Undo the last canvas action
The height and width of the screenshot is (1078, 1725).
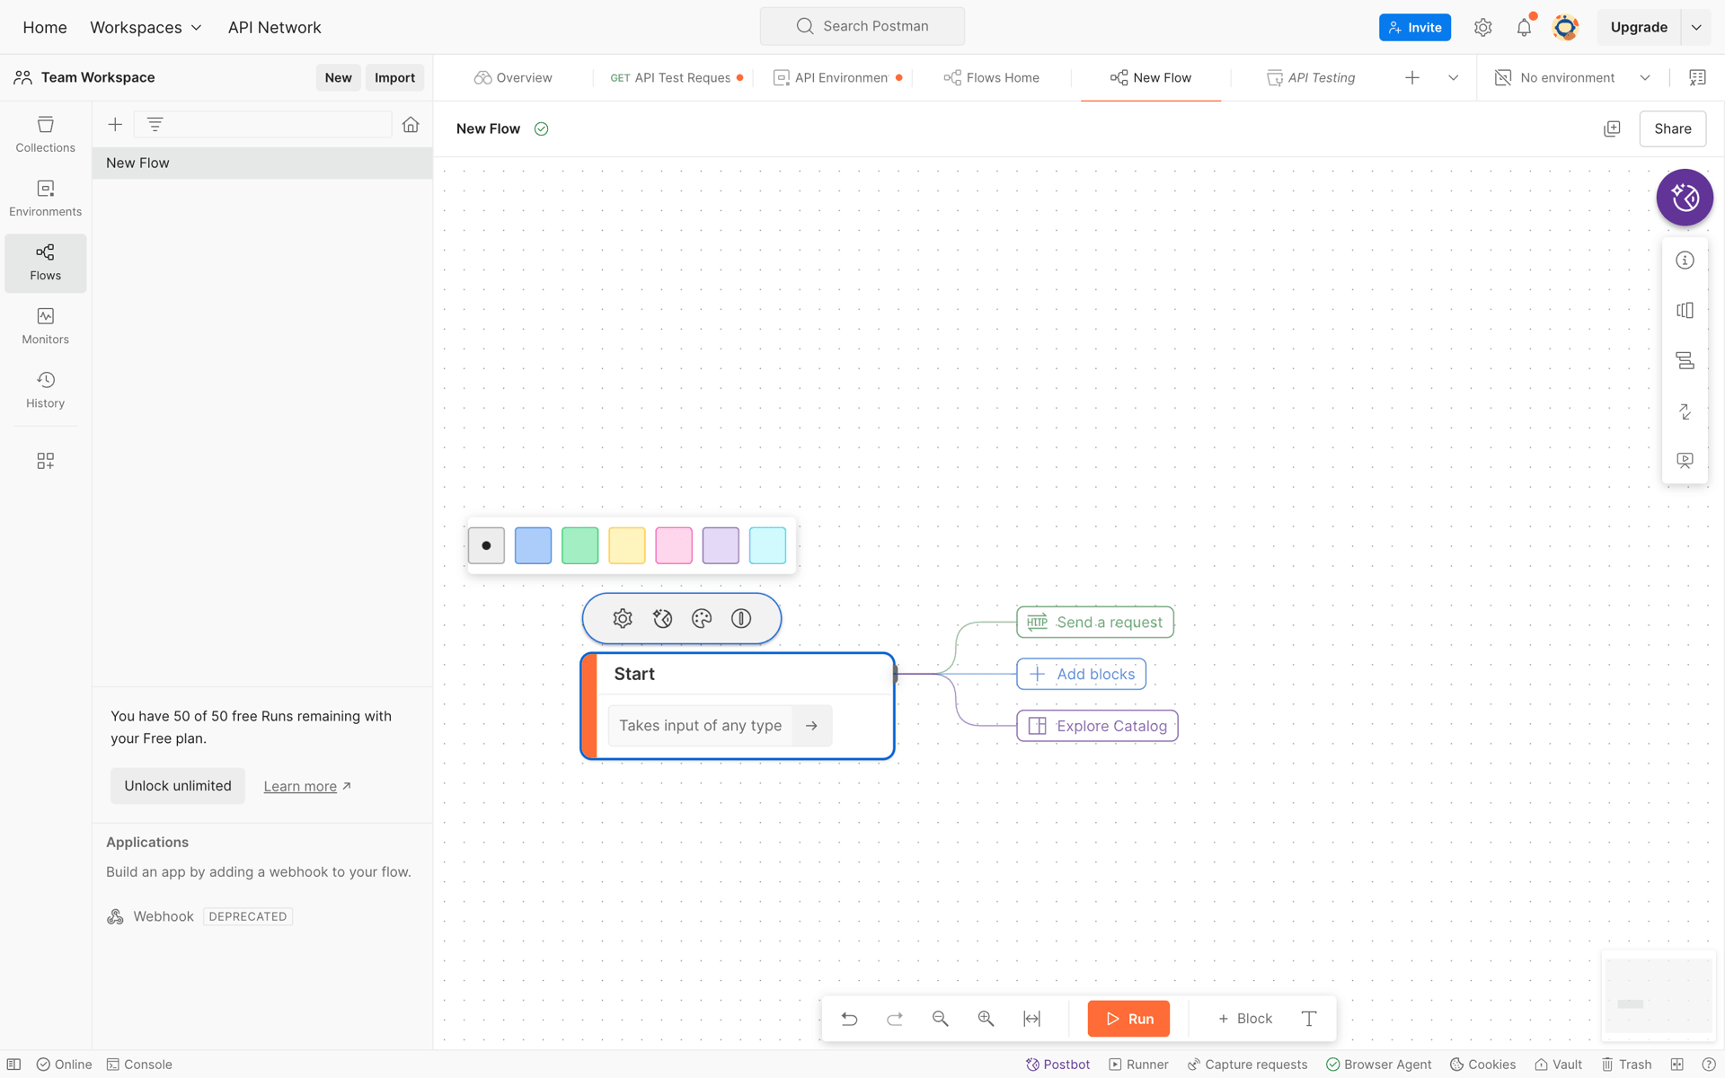pyautogui.click(x=849, y=1019)
